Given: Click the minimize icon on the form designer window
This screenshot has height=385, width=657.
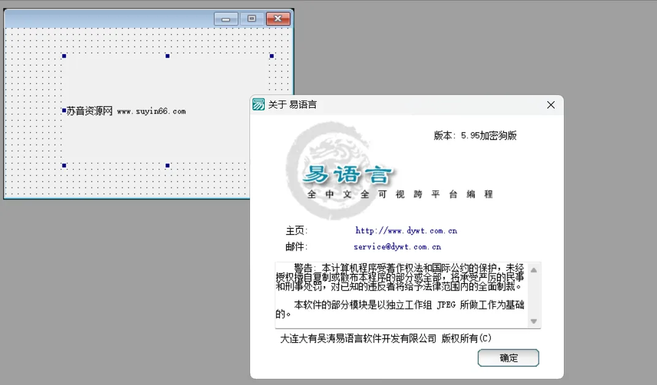Looking at the screenshot, I should click(x=226, y=18).
